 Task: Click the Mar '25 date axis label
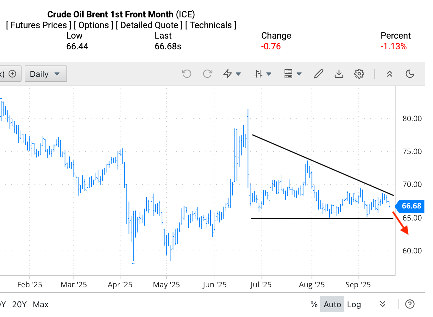[74, 285]
